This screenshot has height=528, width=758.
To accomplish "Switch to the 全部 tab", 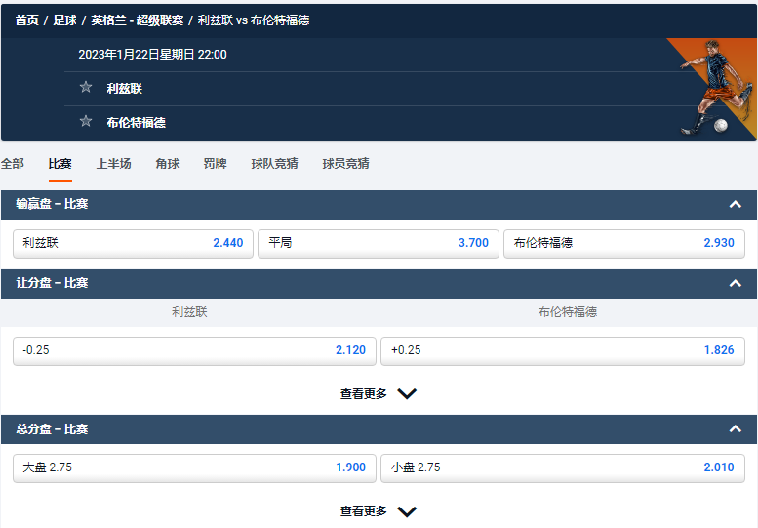I will pos(13,164).
